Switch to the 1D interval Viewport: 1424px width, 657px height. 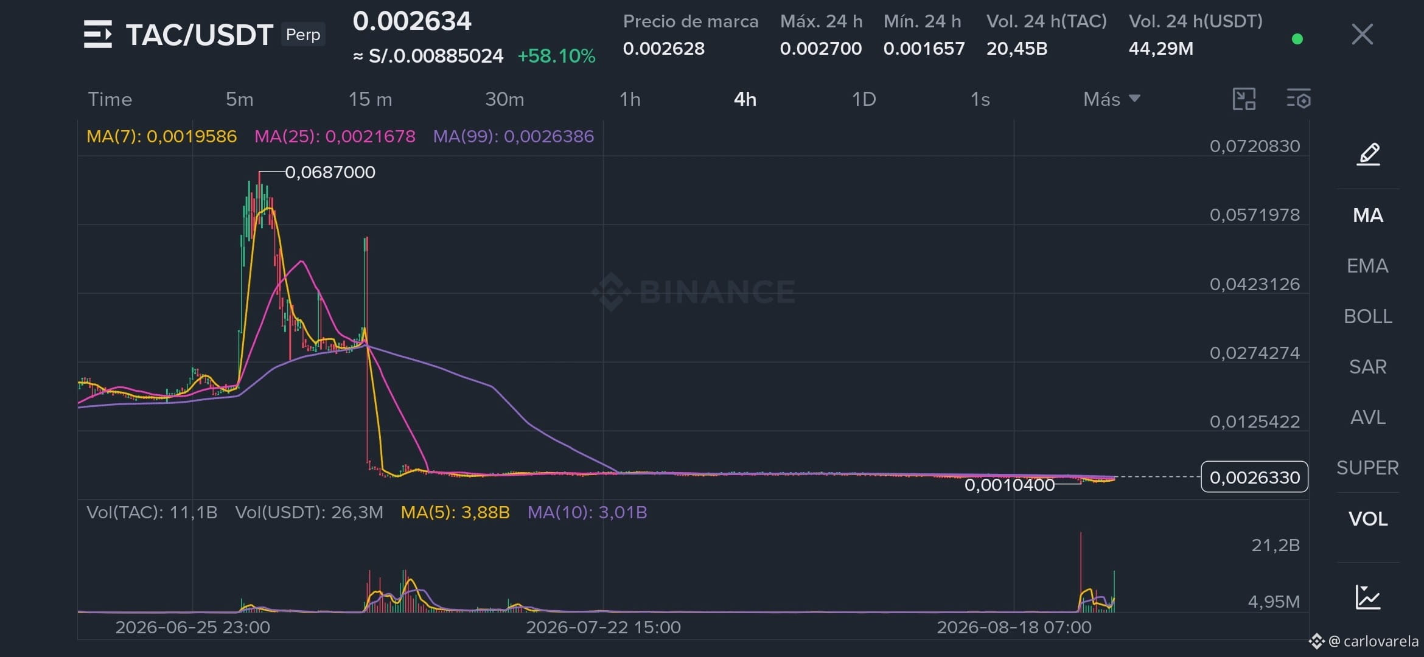click(x=864, y=99)
